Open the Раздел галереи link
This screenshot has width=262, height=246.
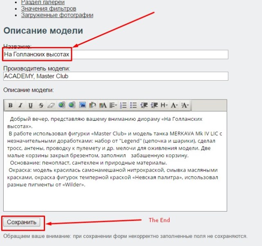point(43,2)
